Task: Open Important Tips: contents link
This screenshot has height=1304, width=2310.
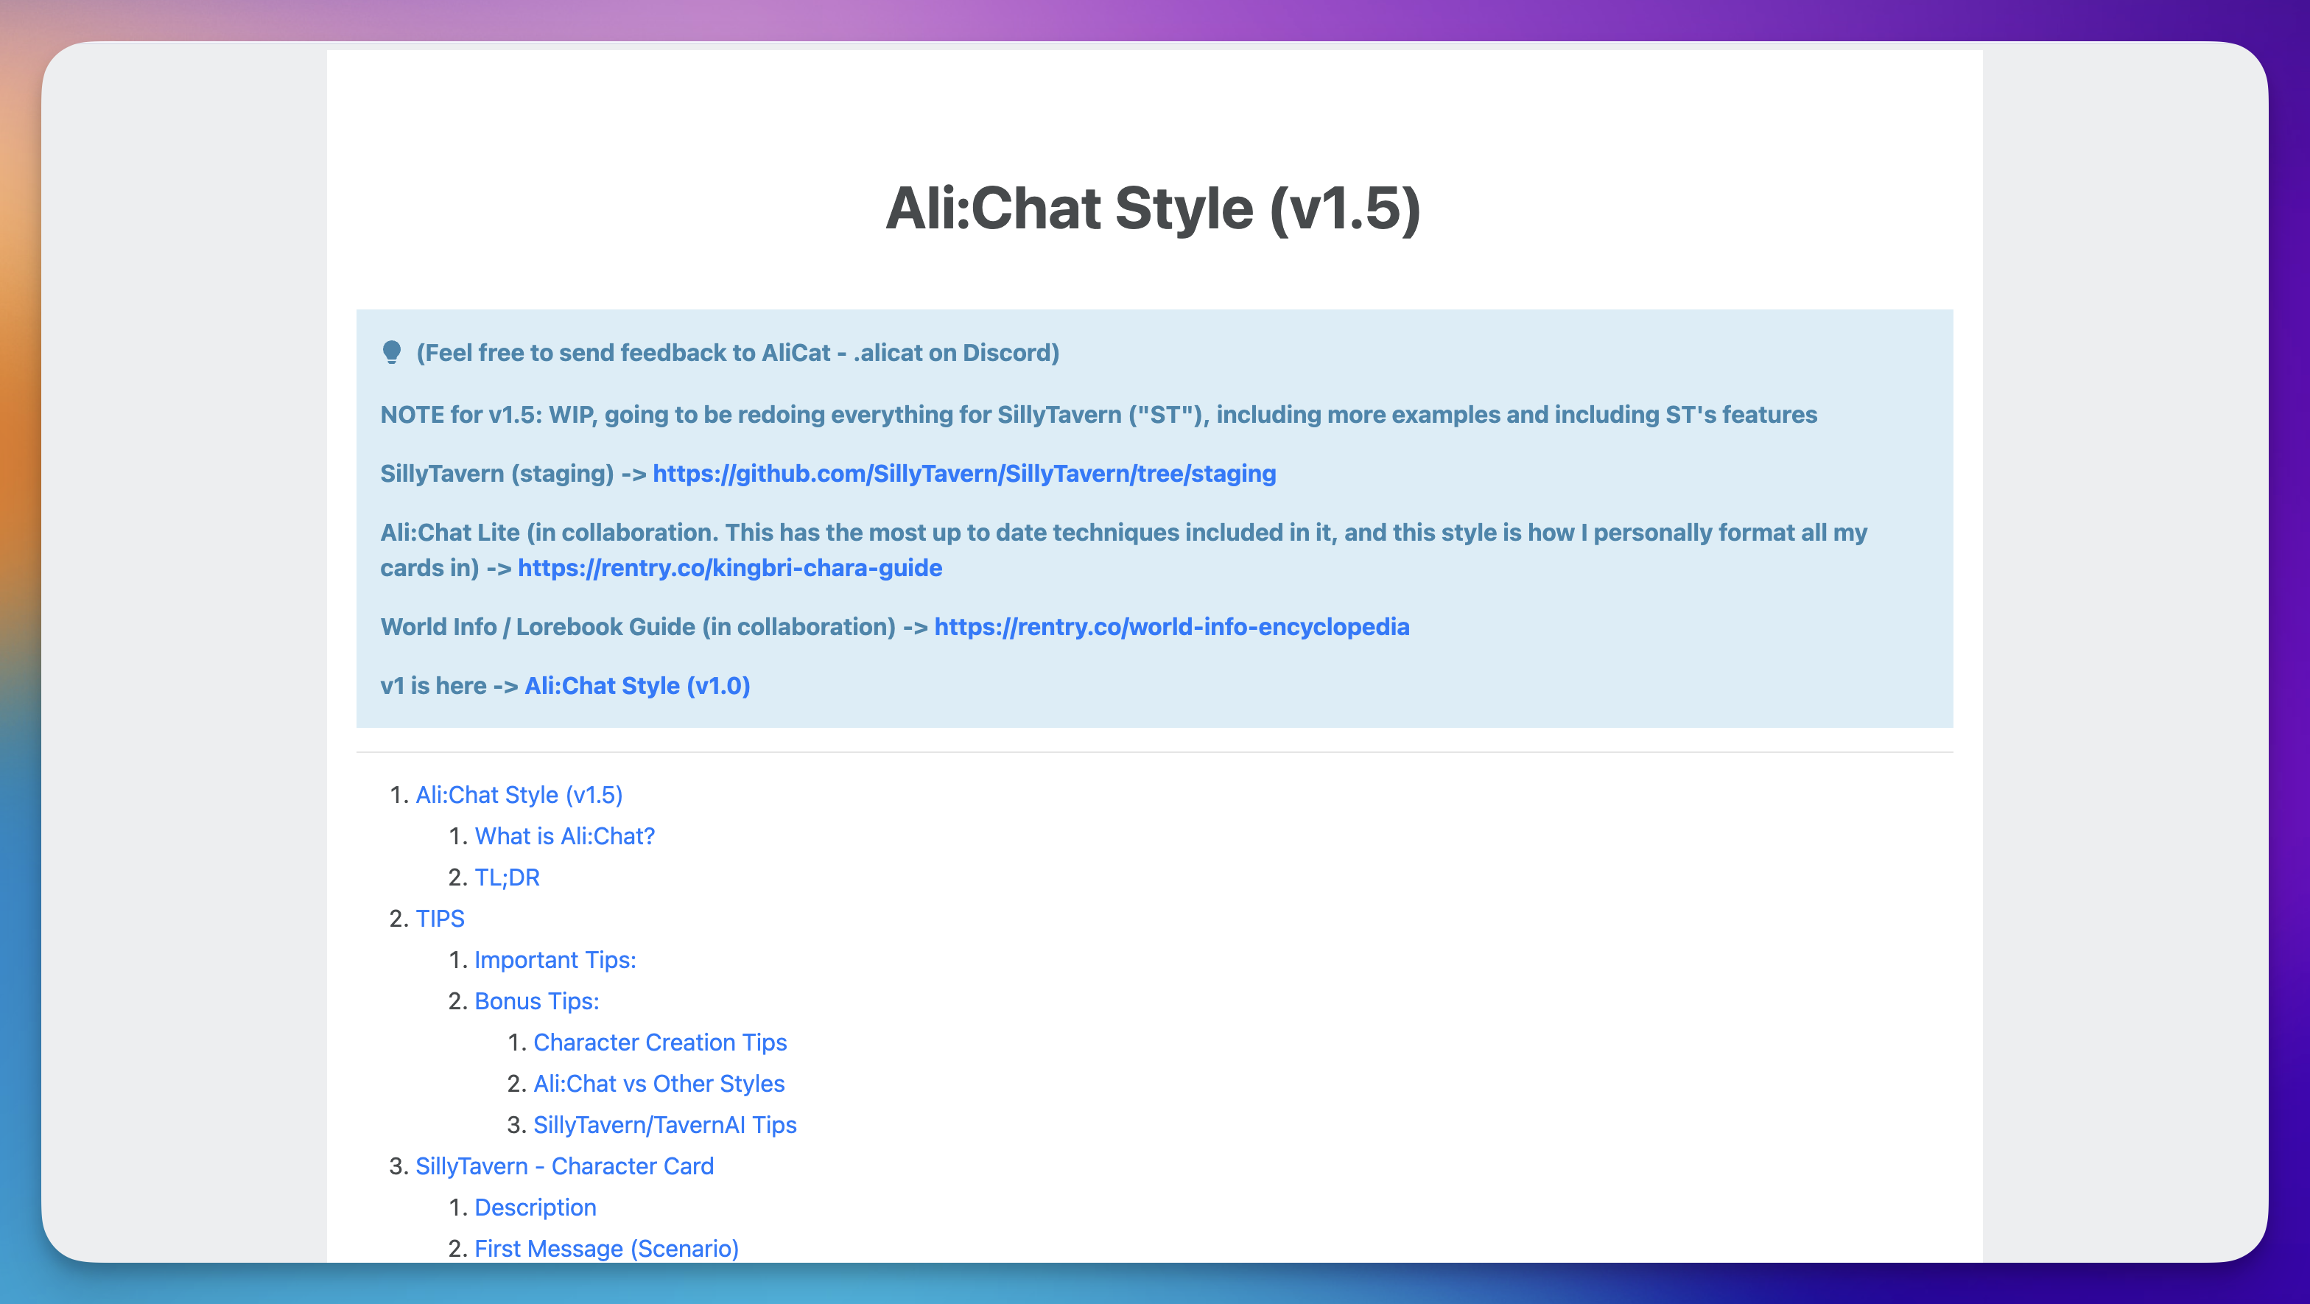Action: click(554, 960)
